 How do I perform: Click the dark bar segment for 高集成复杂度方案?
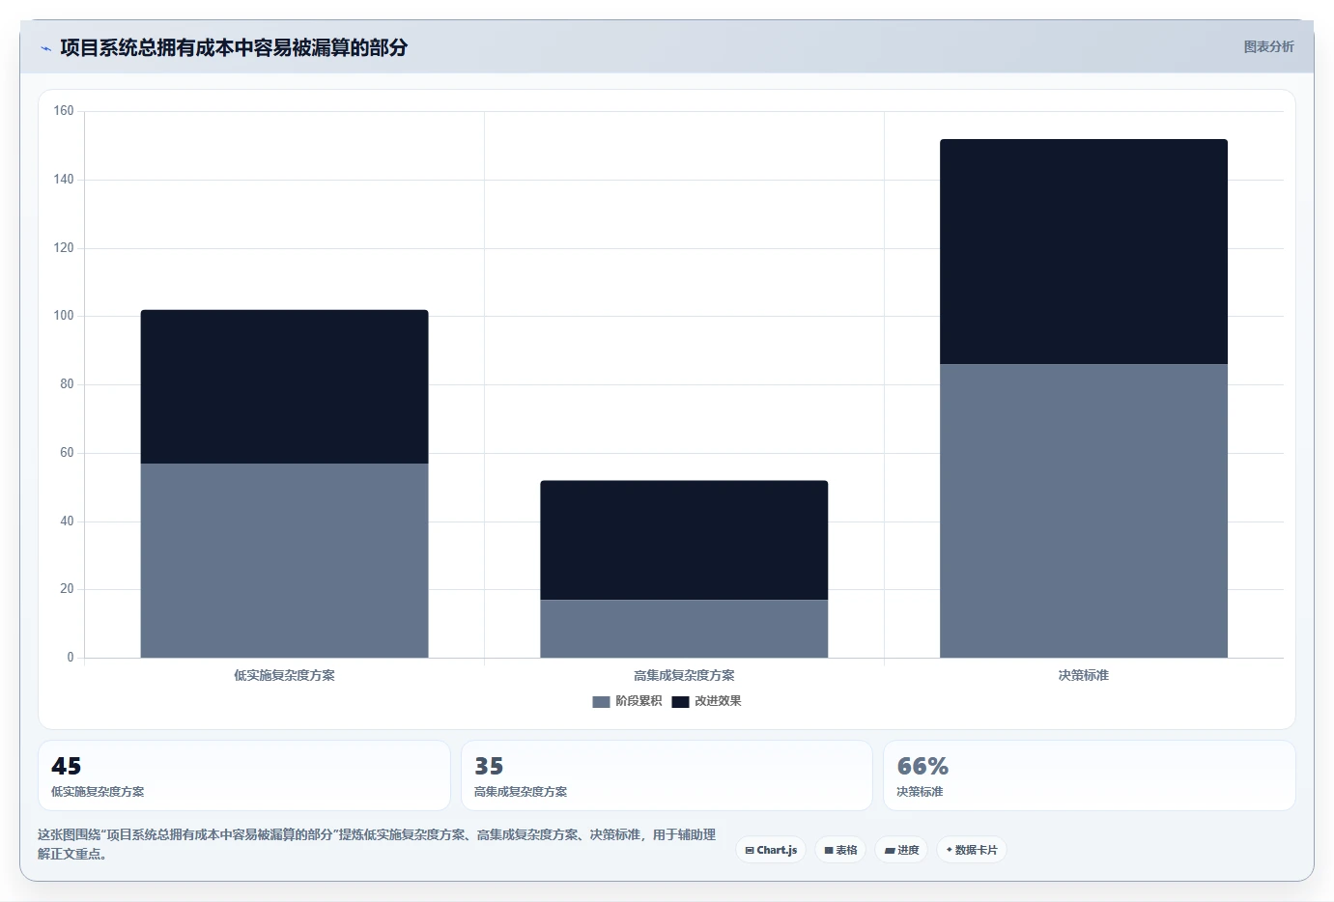[x=684, y=540]
